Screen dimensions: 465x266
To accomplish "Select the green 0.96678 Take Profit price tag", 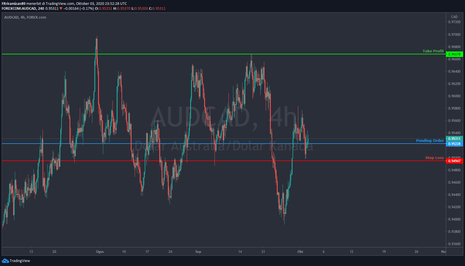I will (454, 54).
